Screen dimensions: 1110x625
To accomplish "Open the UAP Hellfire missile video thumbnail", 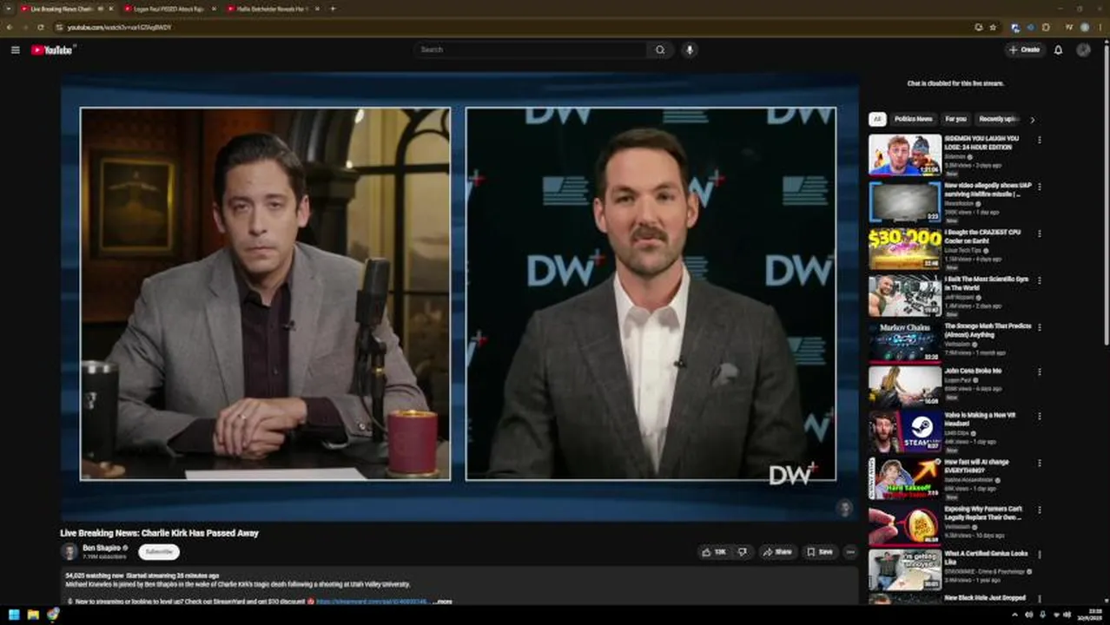I will tap(904, 201).
